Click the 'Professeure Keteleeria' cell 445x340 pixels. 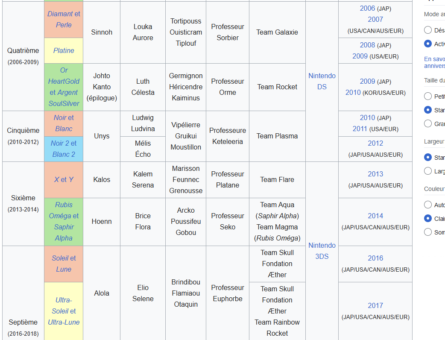point(228,136)
